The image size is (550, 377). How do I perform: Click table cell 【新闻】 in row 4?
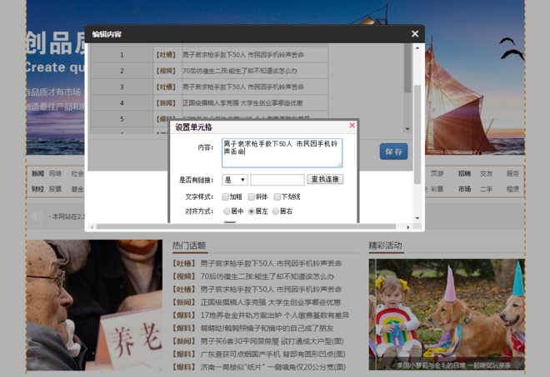click(x=167, y=103)
